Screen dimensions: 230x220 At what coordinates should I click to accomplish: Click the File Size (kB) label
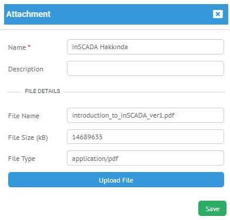(28, 137)
